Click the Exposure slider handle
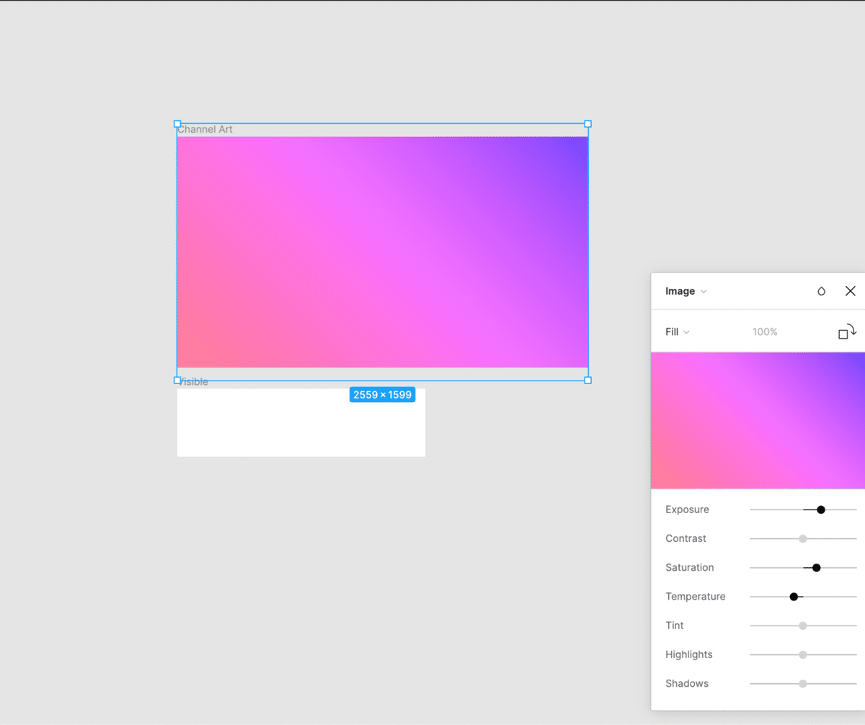 point(821,510)
